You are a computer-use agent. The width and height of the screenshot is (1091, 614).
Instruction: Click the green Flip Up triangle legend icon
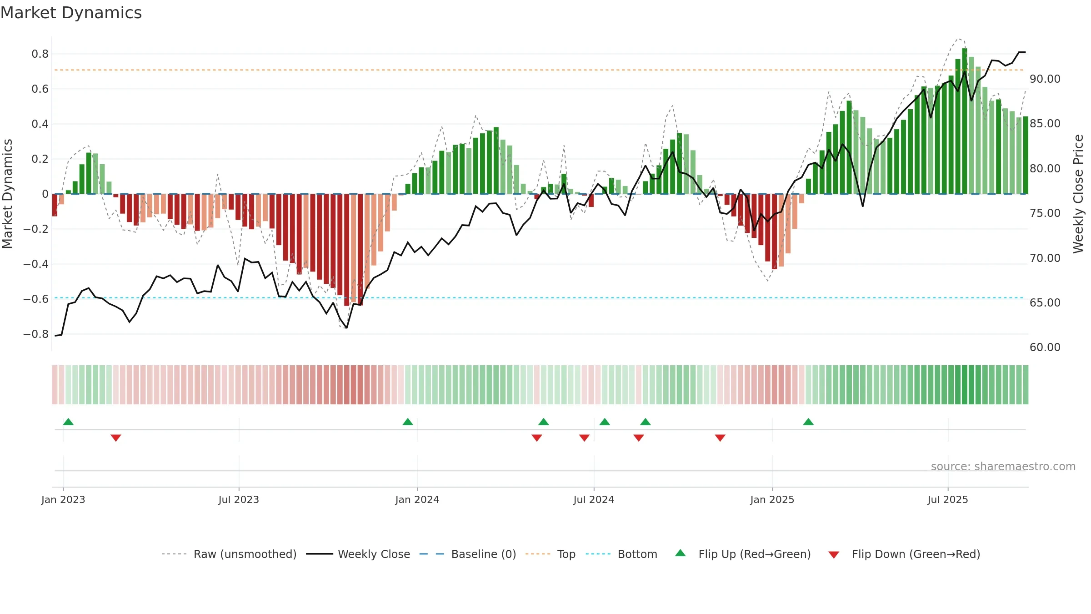pyautogui.click(x=681, y=553)
